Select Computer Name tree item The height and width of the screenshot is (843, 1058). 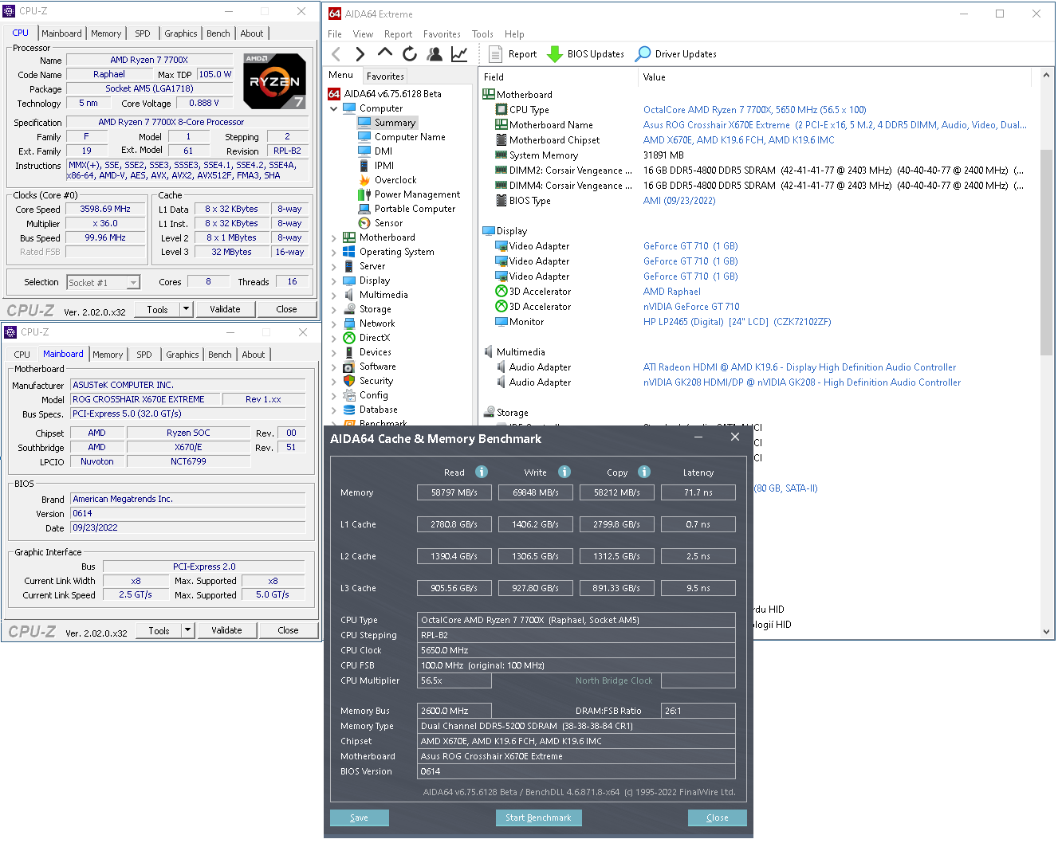click(410, 137)
